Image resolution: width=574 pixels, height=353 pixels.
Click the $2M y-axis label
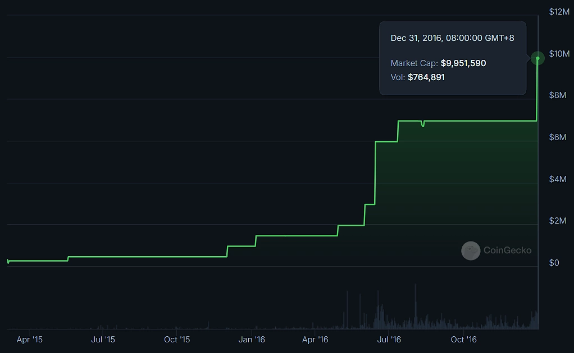(558, 221)
